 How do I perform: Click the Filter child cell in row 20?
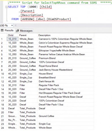coord(12,112)
